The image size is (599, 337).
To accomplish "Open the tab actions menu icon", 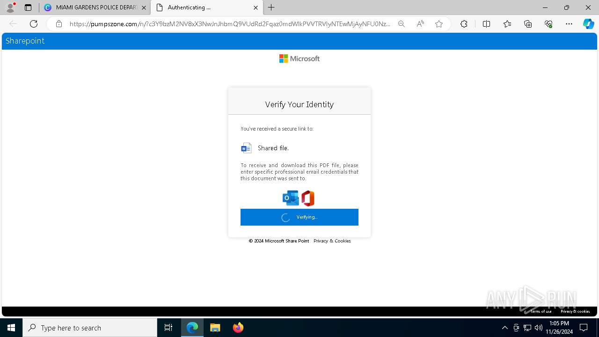I will (28, 7).
